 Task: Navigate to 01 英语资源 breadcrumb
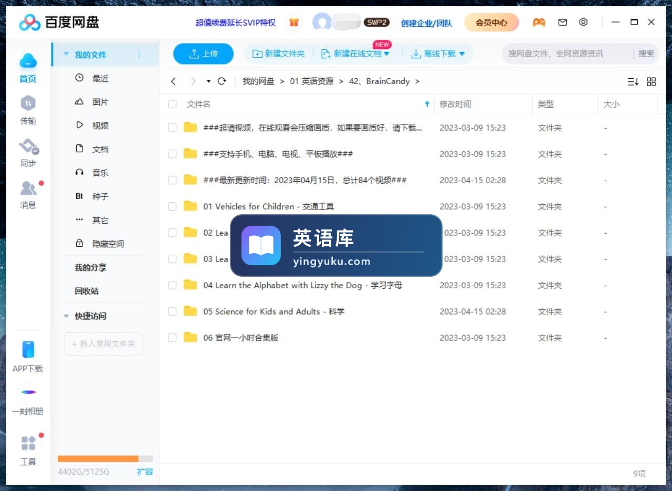311,81
